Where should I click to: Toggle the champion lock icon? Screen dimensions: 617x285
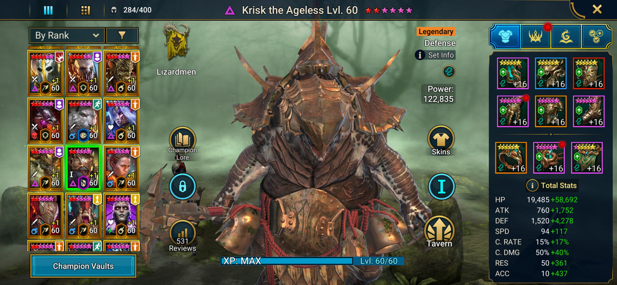coord(182,187)
